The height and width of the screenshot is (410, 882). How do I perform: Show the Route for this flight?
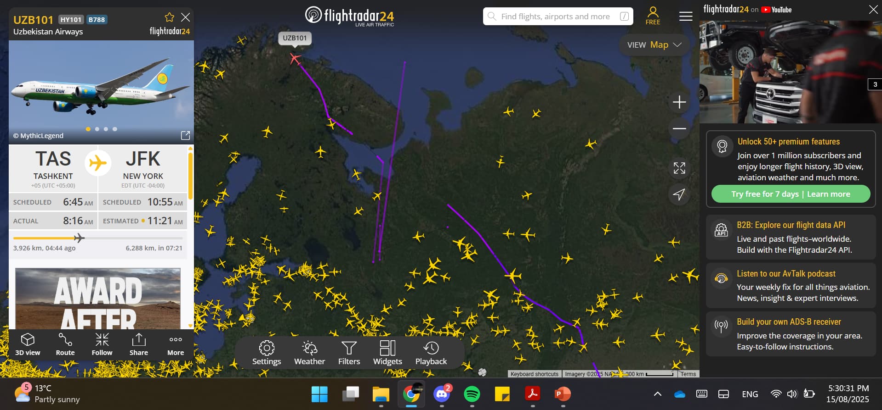pos(65,344)
